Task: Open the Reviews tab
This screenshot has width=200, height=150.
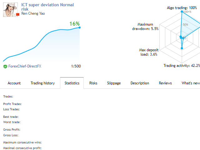Action: (165, 83)
